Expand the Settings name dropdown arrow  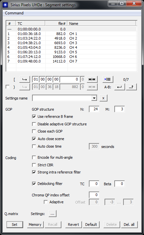click(x=94, y=98)
